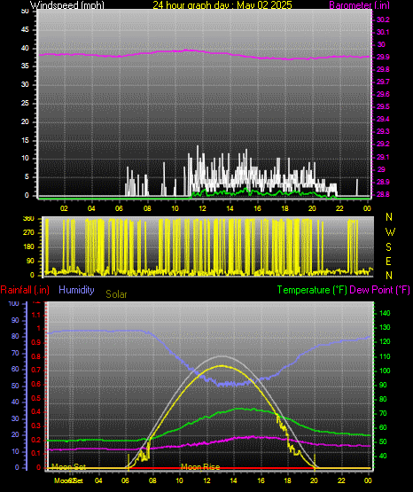Click the W wind direction label
The width and height of the screenshot is (413, 492).
(390, 232)
